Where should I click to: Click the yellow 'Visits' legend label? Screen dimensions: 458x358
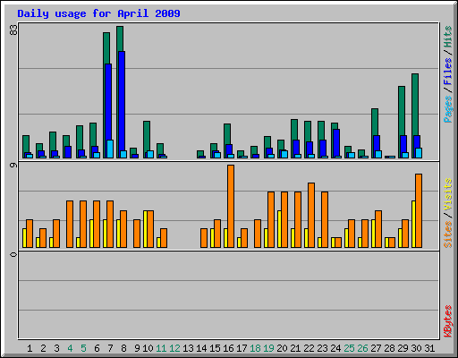pos(447,195)
